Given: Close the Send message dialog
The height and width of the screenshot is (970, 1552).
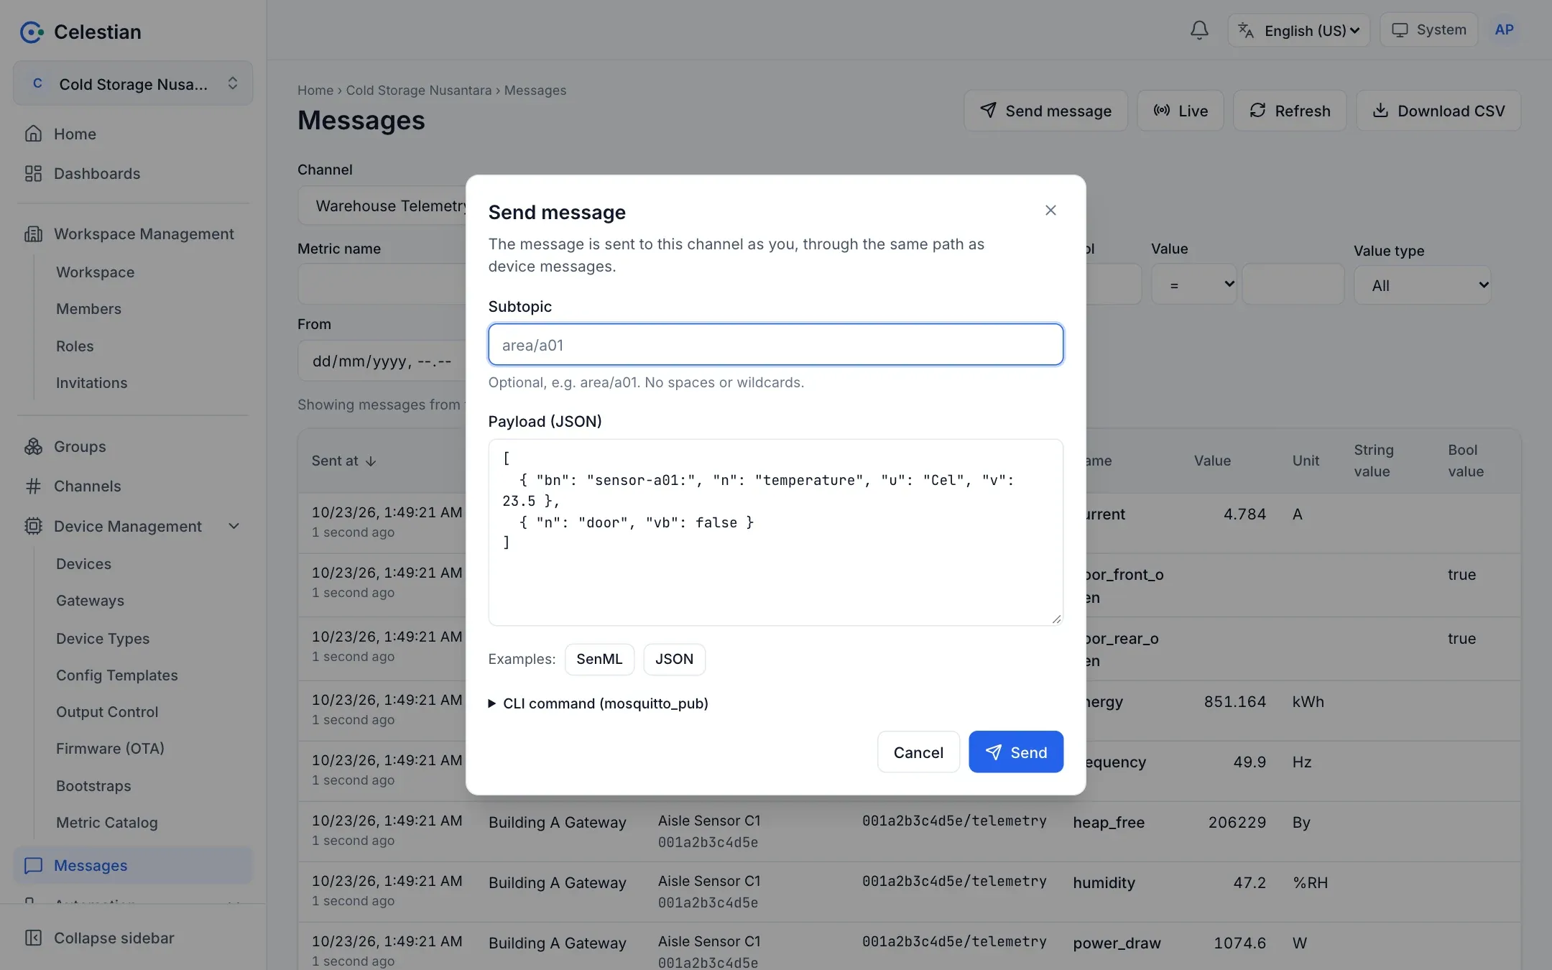Looking at the screenshot, I should pos(1050,211).
